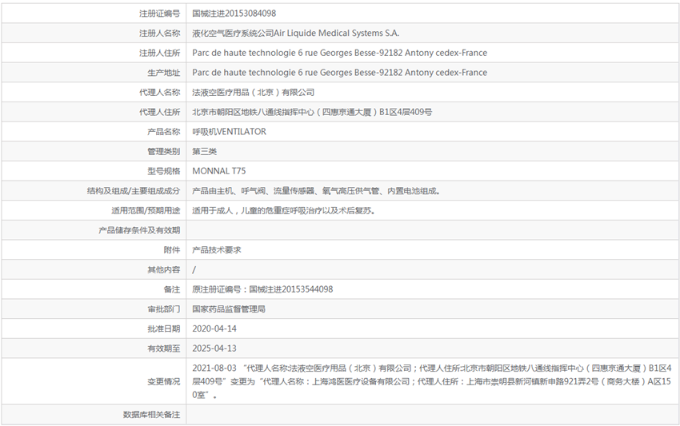Click the label 适用范围/预期用途
The height and width of the screenshot is (426, 680).
(146, 211)
